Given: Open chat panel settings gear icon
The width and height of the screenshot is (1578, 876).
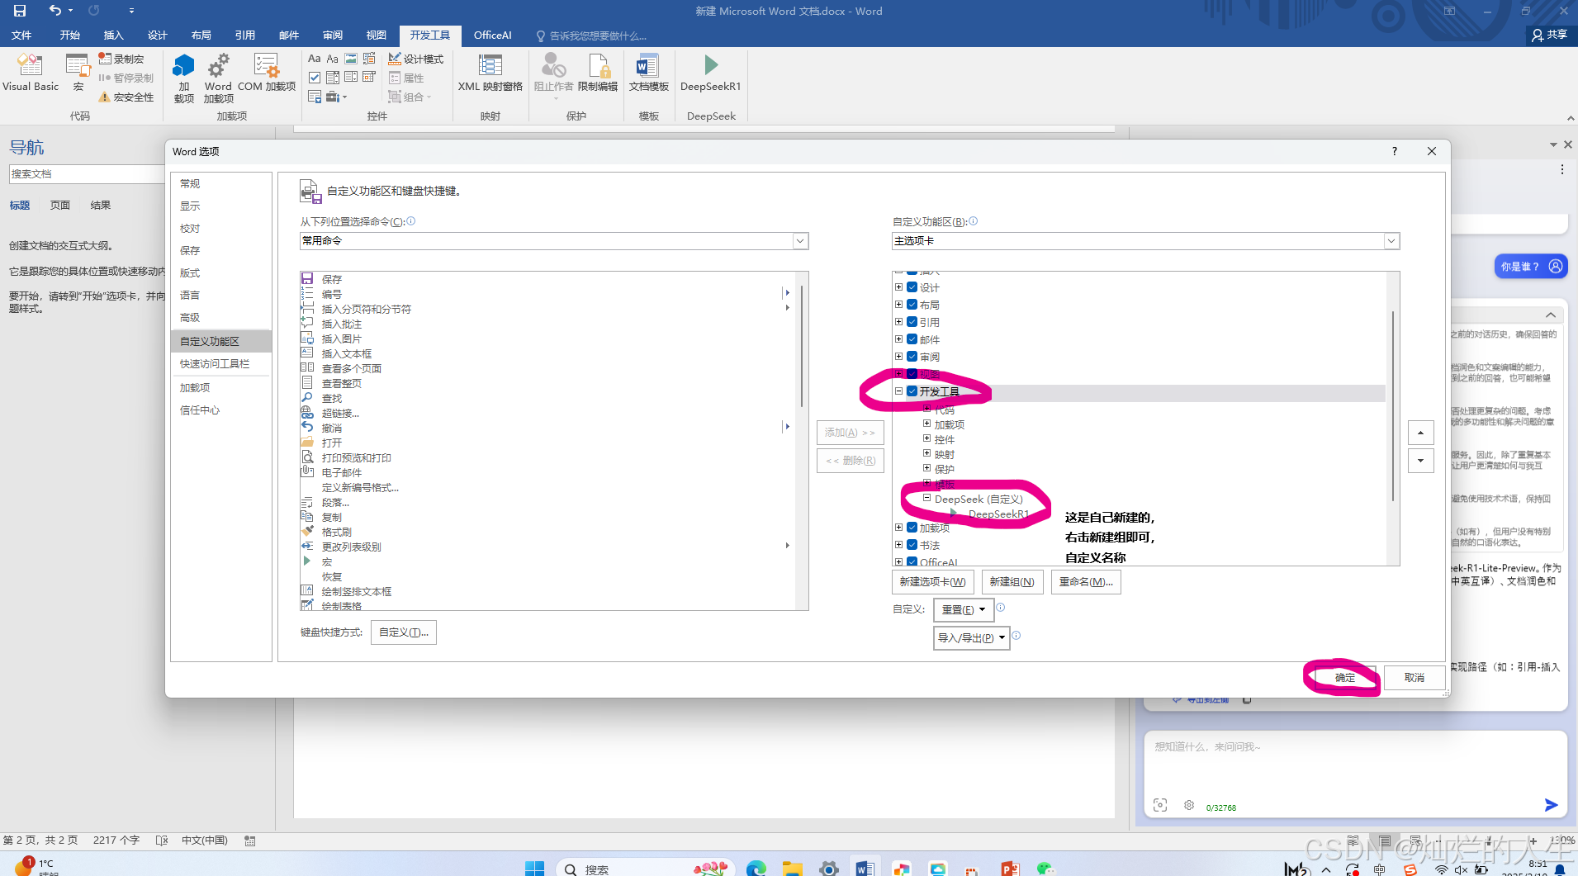Looking at the screenshot, I should (1189, 805).
